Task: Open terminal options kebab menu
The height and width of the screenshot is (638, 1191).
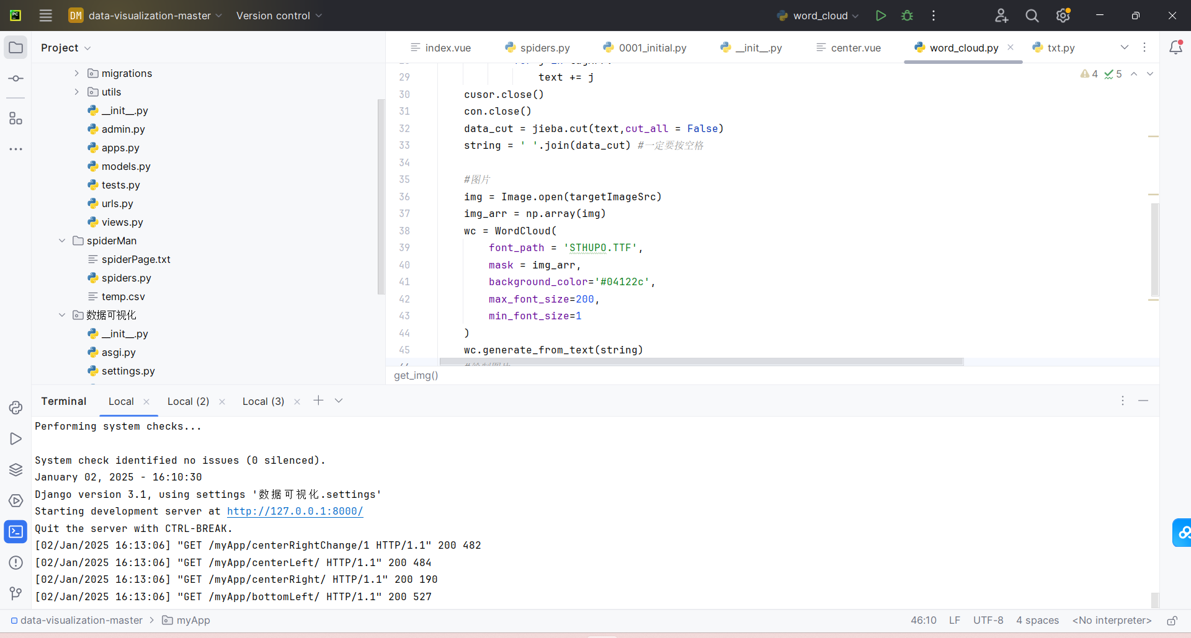Action: point(1122,401)
